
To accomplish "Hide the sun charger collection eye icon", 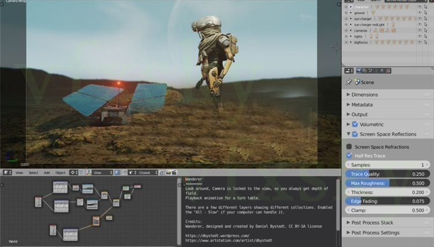I will point(420,19).
